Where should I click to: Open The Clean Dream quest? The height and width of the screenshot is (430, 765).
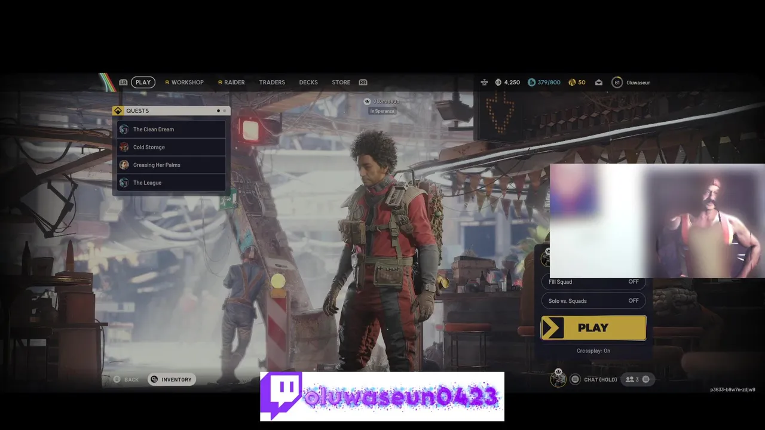pos(172,129)
